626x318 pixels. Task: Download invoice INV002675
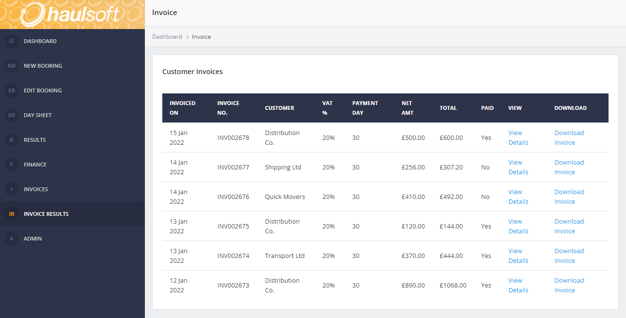[569, 226]
